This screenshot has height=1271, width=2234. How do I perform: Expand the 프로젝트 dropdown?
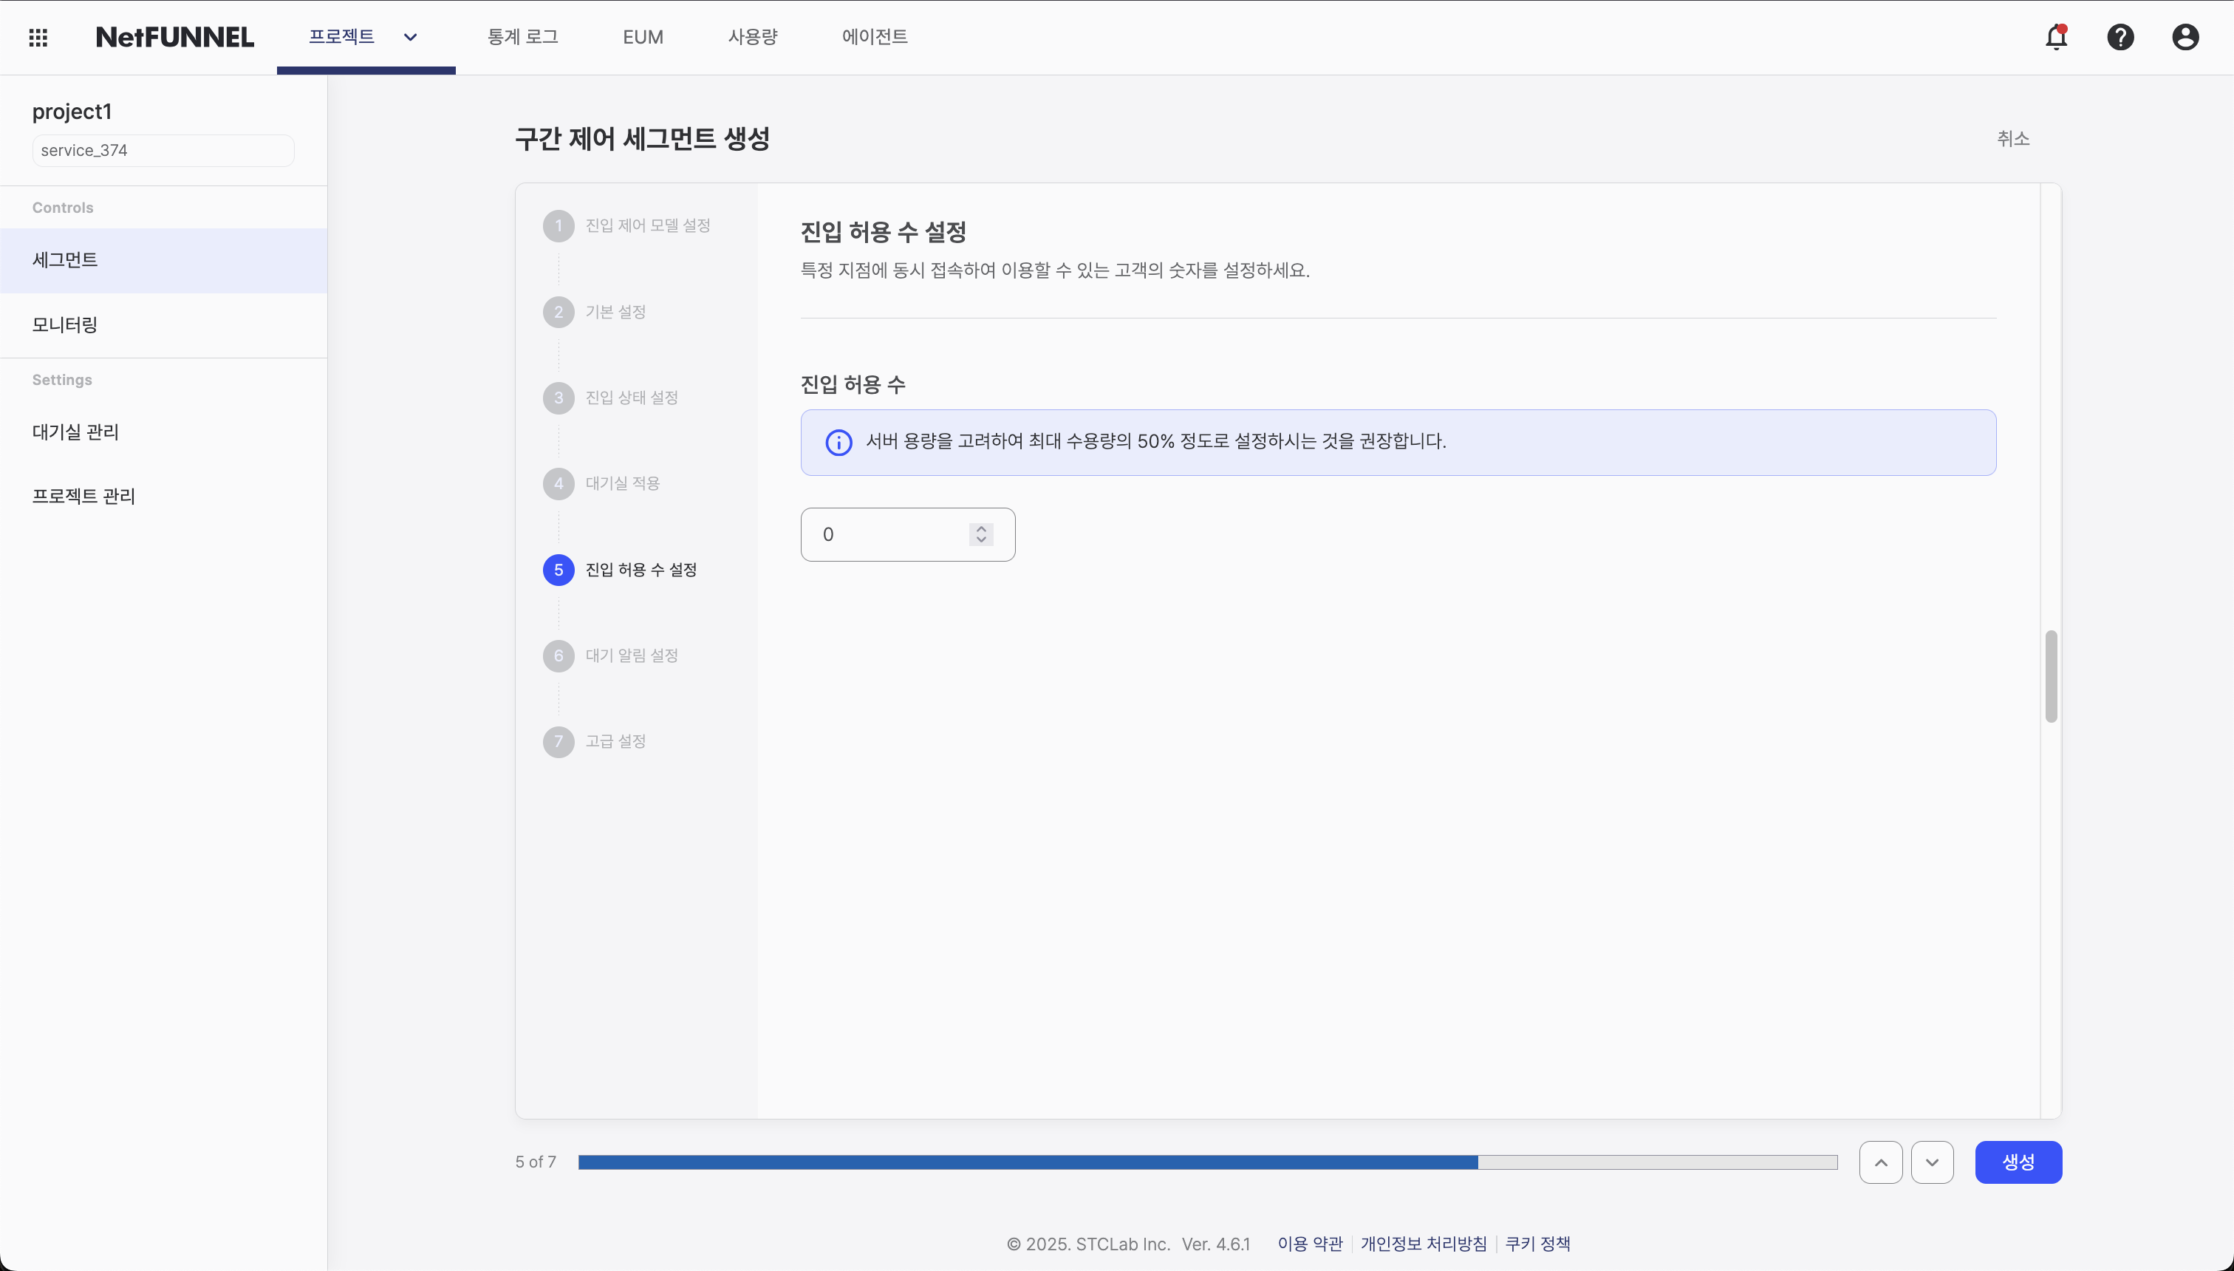point(410,38)
